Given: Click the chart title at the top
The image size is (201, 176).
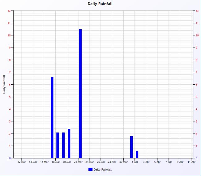Looking at the screenshot, I should 100,4.
